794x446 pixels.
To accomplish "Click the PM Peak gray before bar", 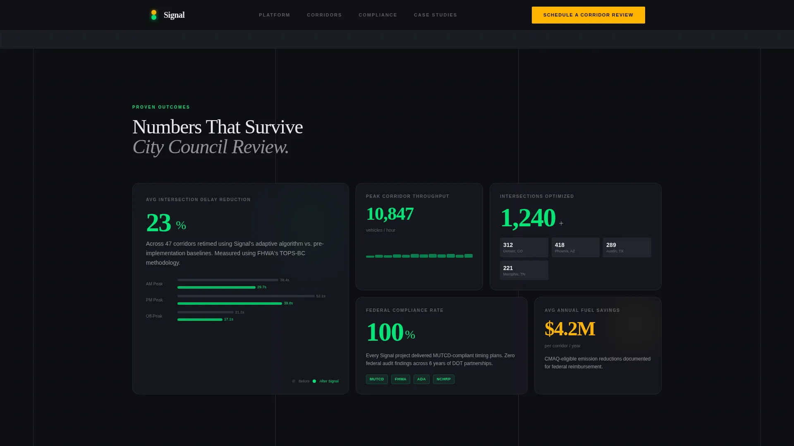I will tap(246, 296).
